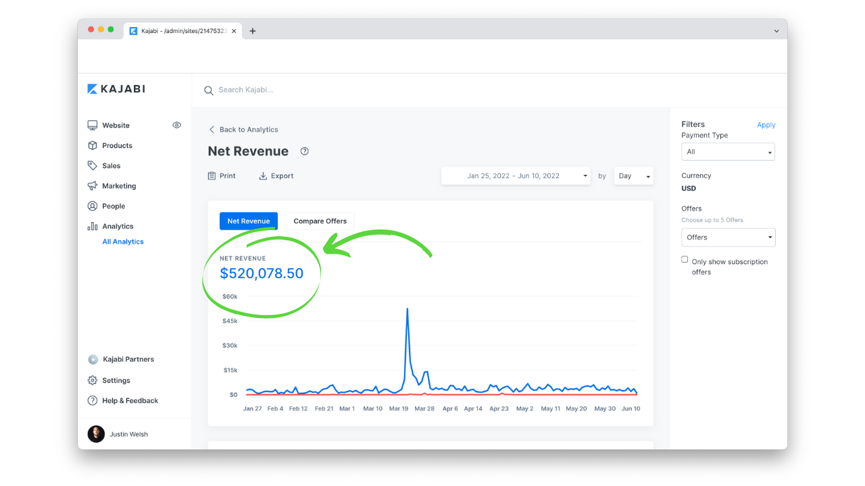865x486 pixels.
Task: Click the Export download icon
Action: [x=263, y=176]
